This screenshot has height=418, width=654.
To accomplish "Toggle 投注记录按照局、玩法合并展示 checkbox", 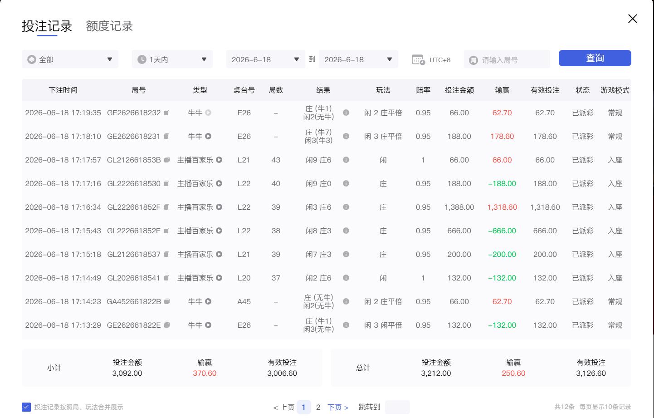I will tap(26, 407).
